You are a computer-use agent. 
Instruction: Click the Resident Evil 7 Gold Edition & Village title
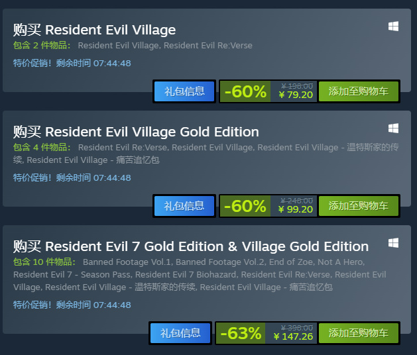(191, 246)
